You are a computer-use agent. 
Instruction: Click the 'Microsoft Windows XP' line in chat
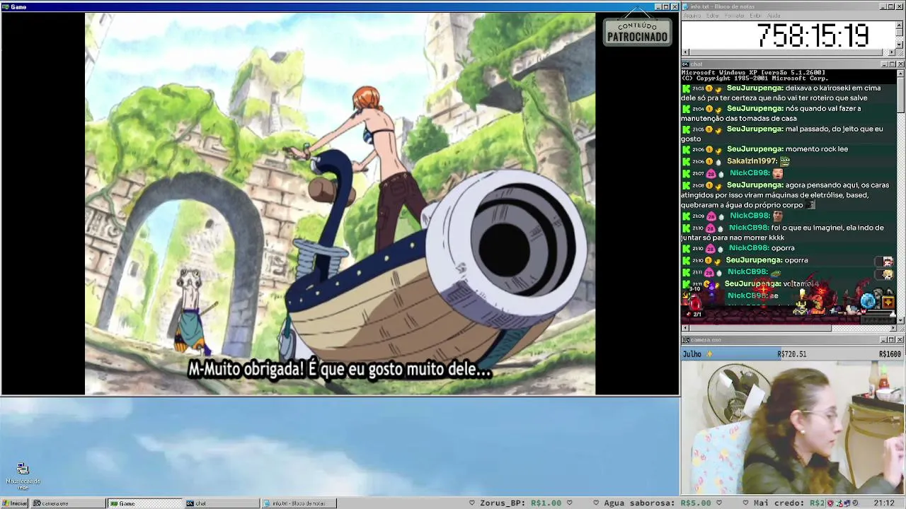[753, 72]
